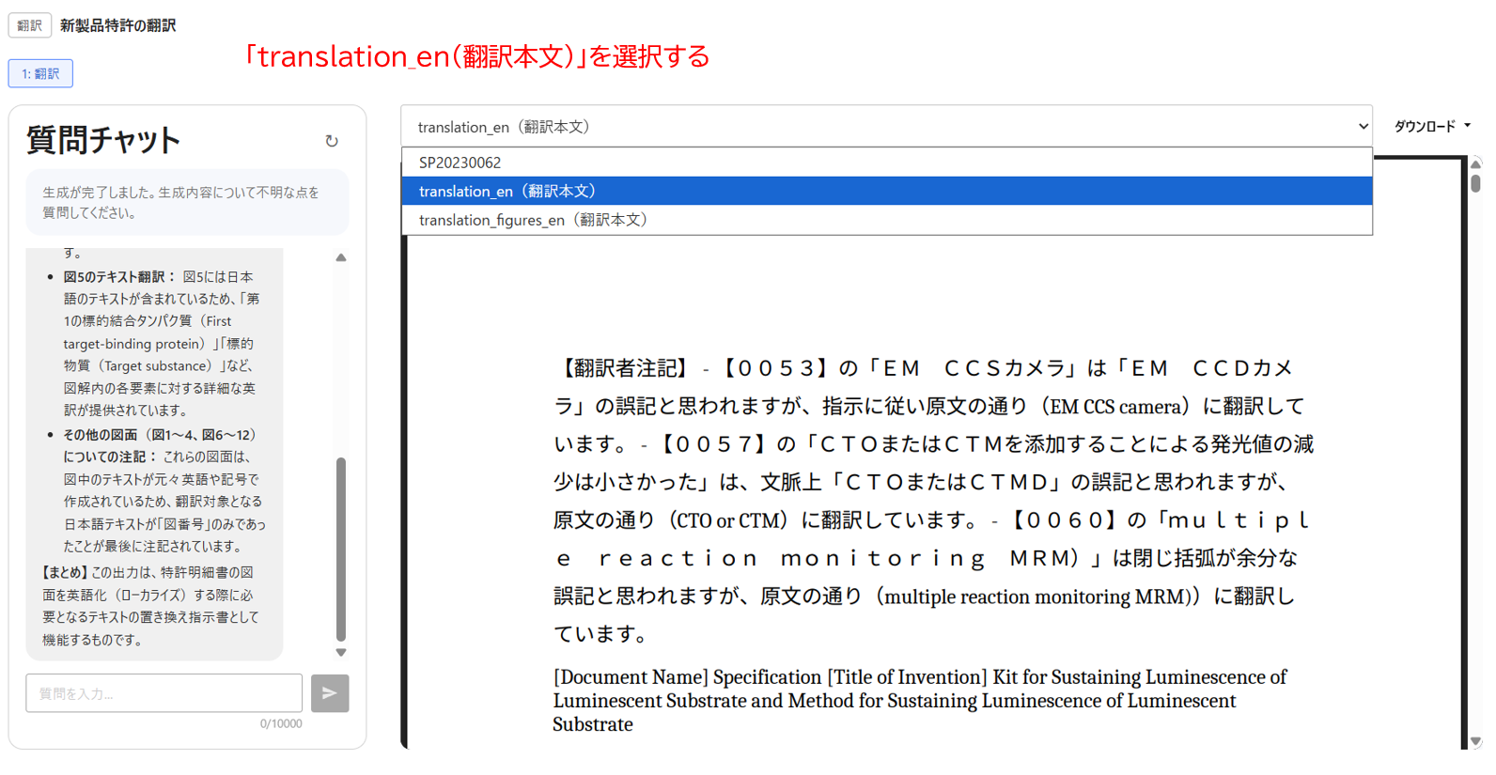The height and width of the screenshot is (775, 1496).
Task: Click the 【翻訳者注記】 text in document
Action: pyautogui.click(x=625, y=367)
